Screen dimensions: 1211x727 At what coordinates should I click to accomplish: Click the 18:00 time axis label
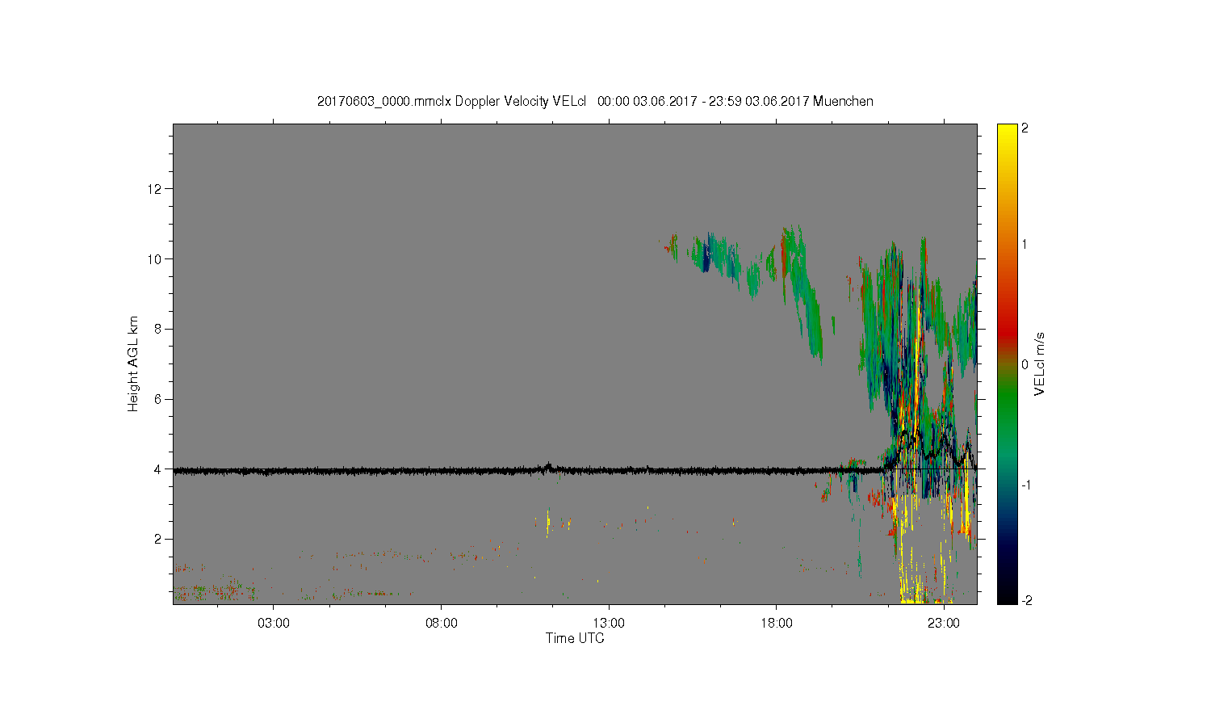(777, 624)
